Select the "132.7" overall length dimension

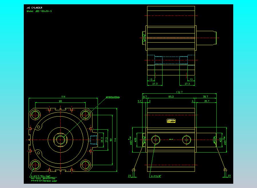point(179,92)
